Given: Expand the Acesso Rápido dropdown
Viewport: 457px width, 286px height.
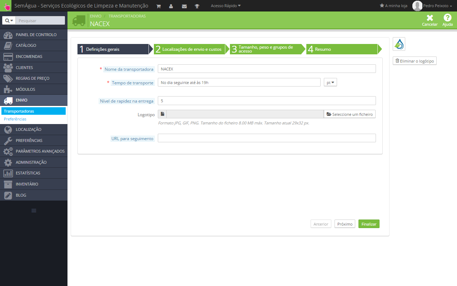Looking at the screenshot, I should click(x=226, y=6).
